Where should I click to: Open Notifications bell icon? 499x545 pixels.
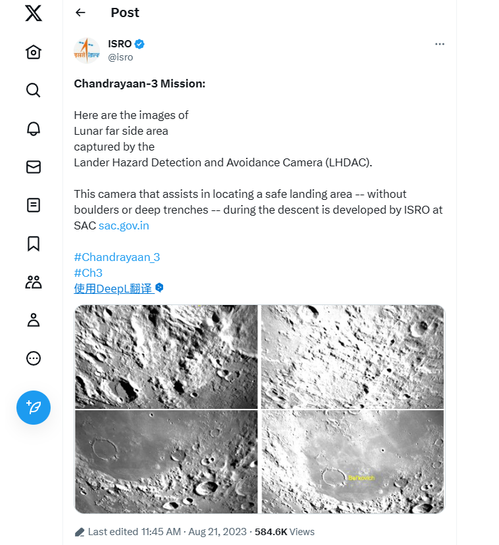(x=34, y=128)
